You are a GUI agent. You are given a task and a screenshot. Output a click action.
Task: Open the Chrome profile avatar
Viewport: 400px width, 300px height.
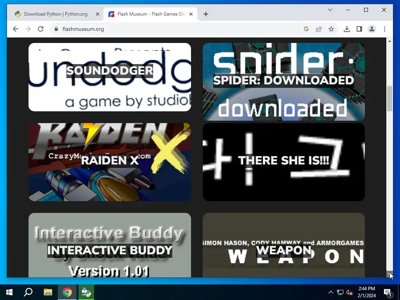(x=372, y=29)
